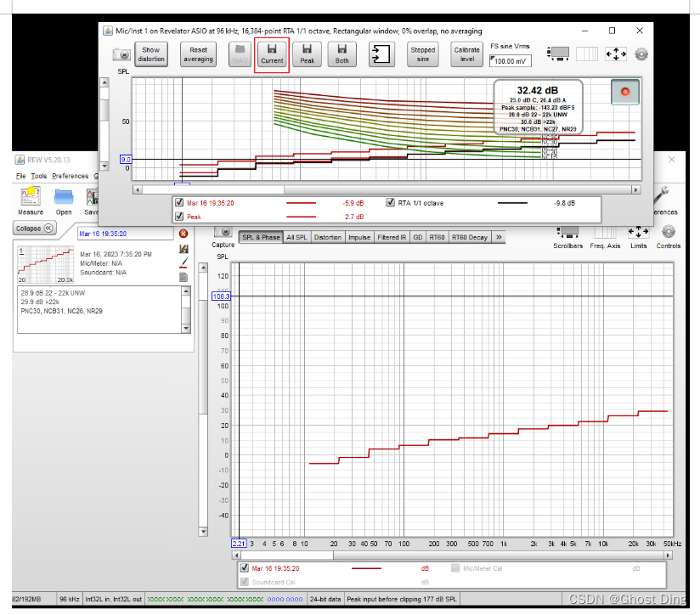Capture RTA graph with camera icon
This screenshot has width=700, height=615.
(121, 54)
